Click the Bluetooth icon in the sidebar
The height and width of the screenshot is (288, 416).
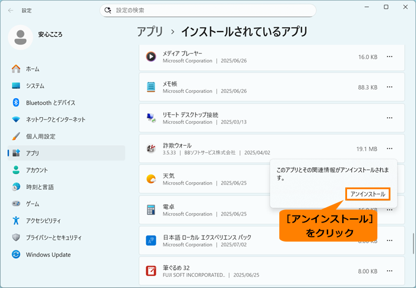[x=16, y=102]
